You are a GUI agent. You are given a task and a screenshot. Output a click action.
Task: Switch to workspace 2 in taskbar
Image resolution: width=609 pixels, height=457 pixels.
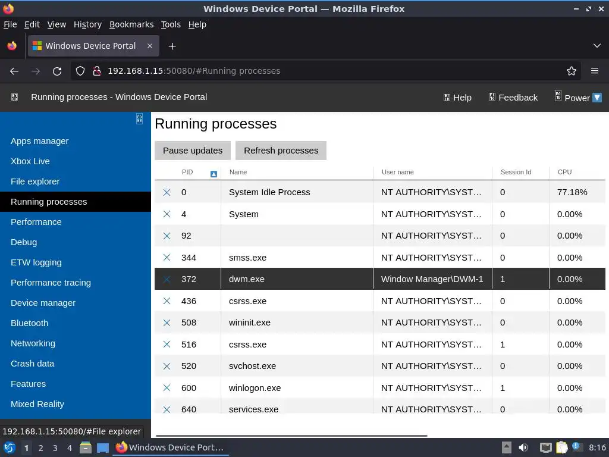click(41, 448)
